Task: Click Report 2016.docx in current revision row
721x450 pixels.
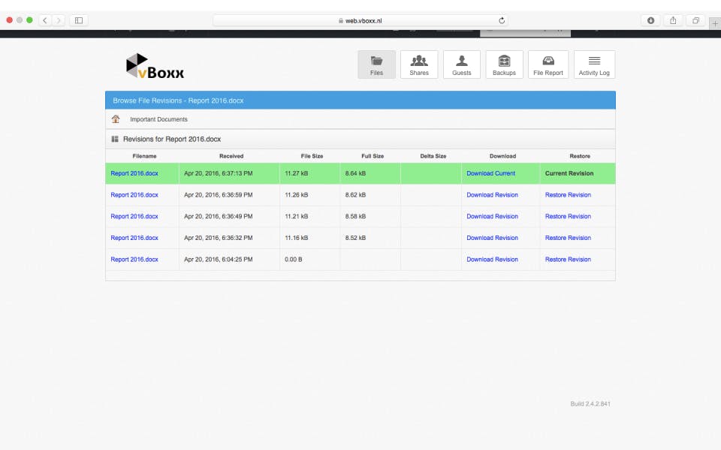Action: coord(134,173)
